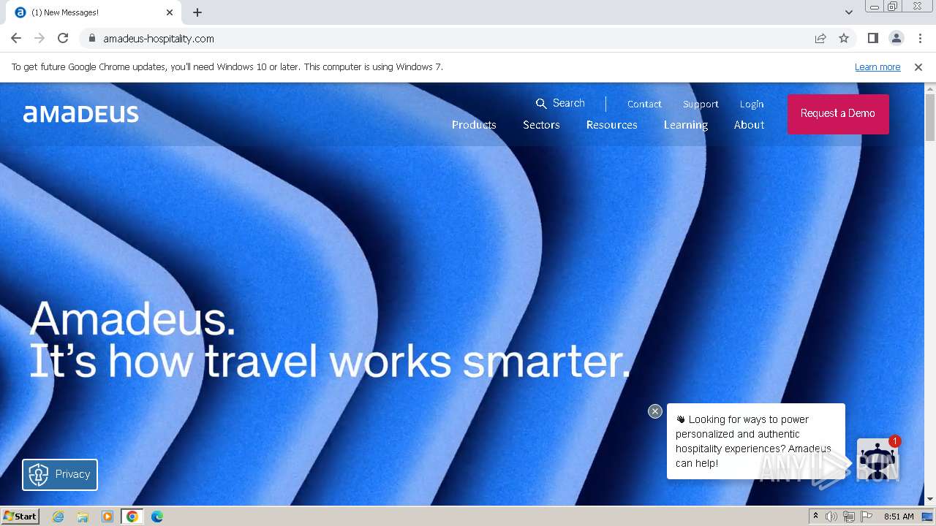Share this page icon in address bar

[x=820, y=38]
